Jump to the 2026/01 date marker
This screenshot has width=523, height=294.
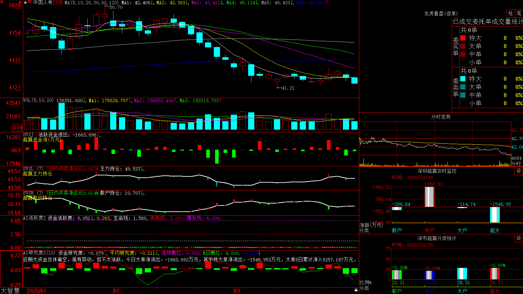(37, 291)
